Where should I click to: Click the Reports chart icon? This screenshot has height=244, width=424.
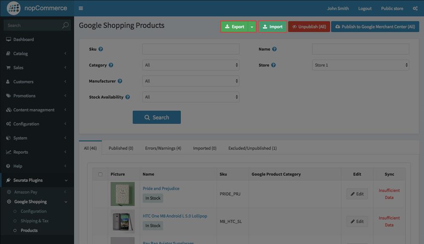[x=8, y=152]
